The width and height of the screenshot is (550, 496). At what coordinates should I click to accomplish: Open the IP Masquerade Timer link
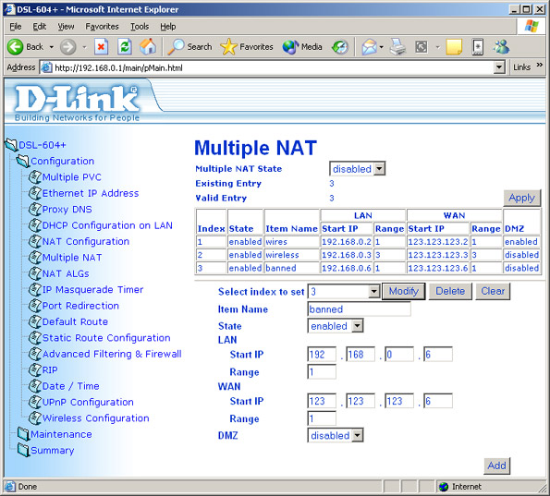point(92,289)
